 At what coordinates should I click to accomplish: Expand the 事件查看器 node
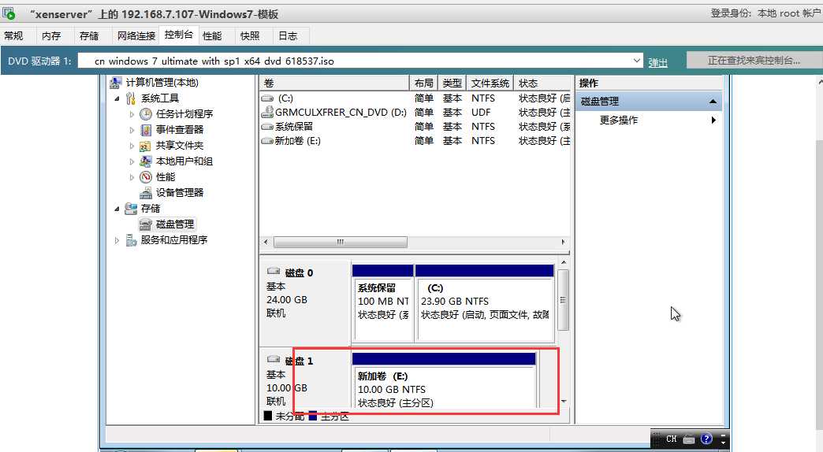coord(132,130)
